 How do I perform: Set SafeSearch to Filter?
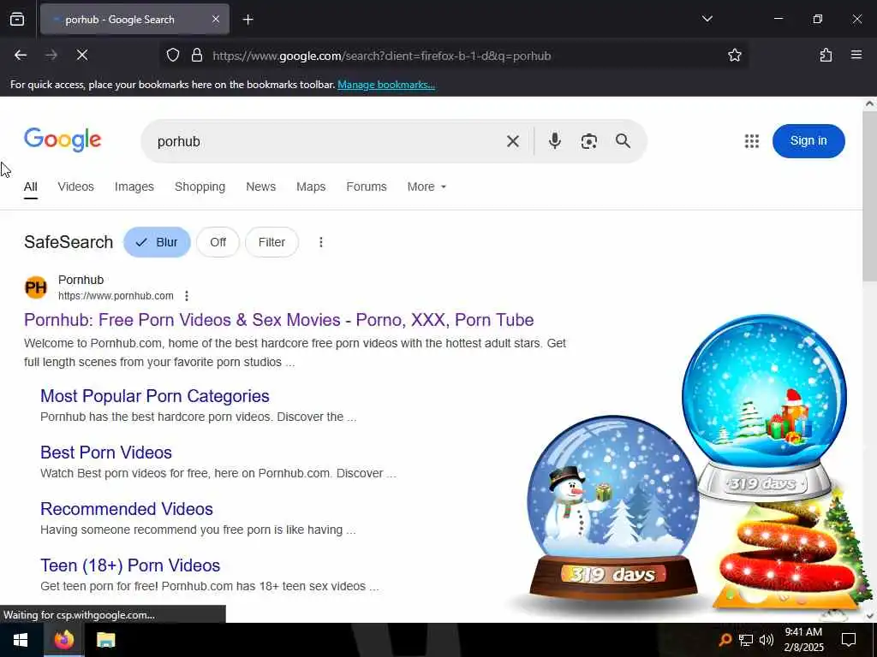tap(271, 242)
